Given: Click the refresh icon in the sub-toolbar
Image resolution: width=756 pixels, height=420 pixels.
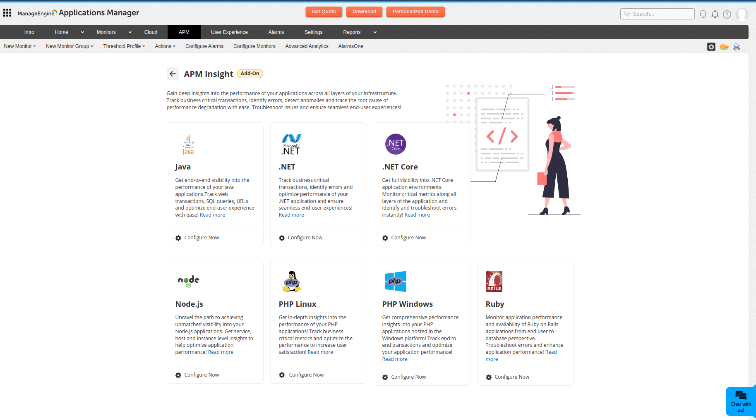Looking at the screenshot, I should point(711,47).
